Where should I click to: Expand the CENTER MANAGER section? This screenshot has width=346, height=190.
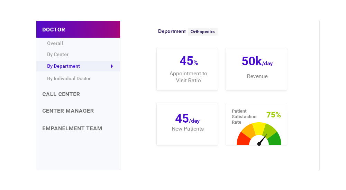tap(68, 111)
